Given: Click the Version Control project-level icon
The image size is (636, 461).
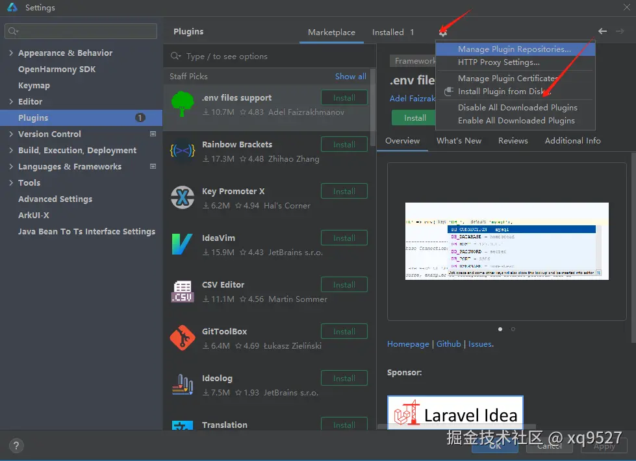Looking at the screenshot, I should 153,134.
